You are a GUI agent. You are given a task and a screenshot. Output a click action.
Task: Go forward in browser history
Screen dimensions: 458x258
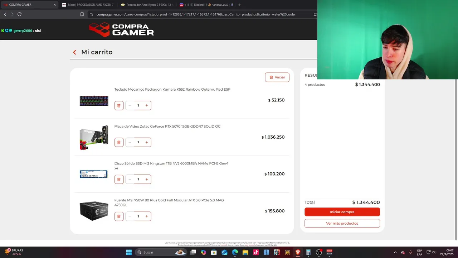[x=12, y=14]
